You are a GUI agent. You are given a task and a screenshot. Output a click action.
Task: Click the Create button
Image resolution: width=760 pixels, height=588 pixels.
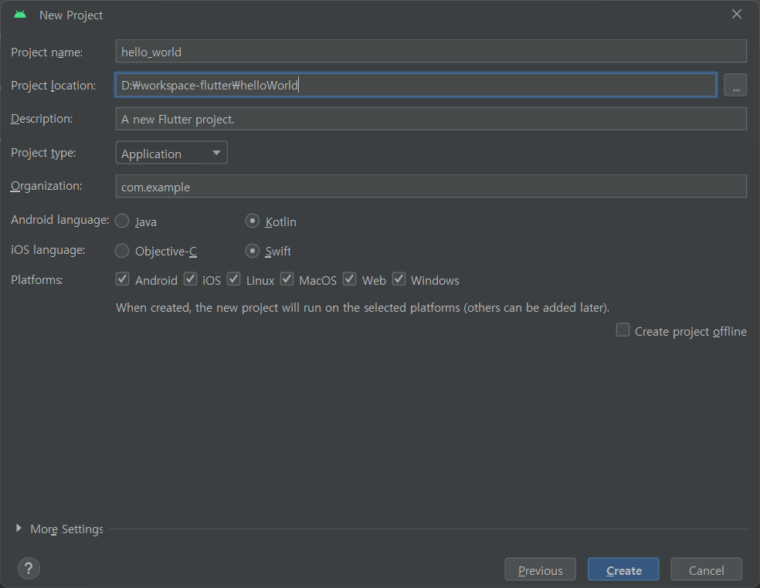(x=623, y=569)
